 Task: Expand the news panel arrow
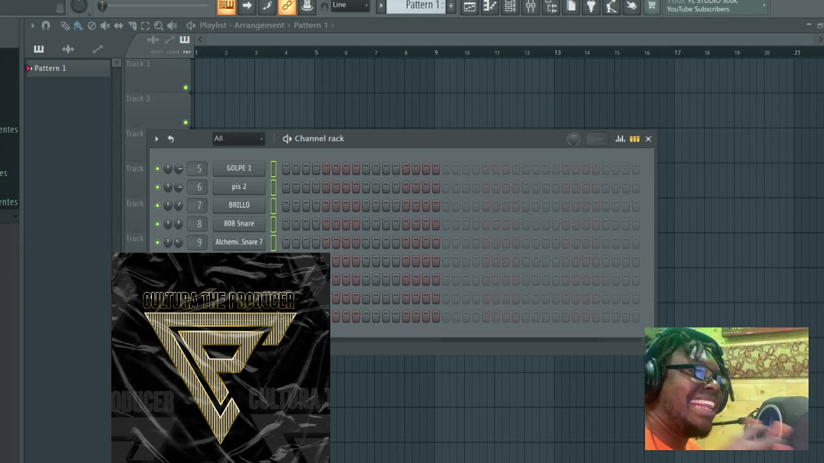764,5
